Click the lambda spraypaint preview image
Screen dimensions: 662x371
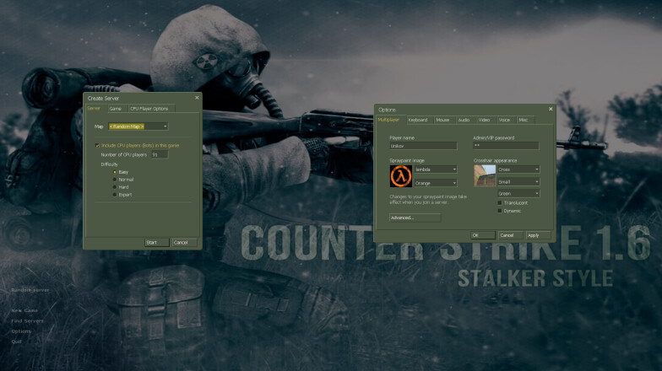[x=400, y=175]
